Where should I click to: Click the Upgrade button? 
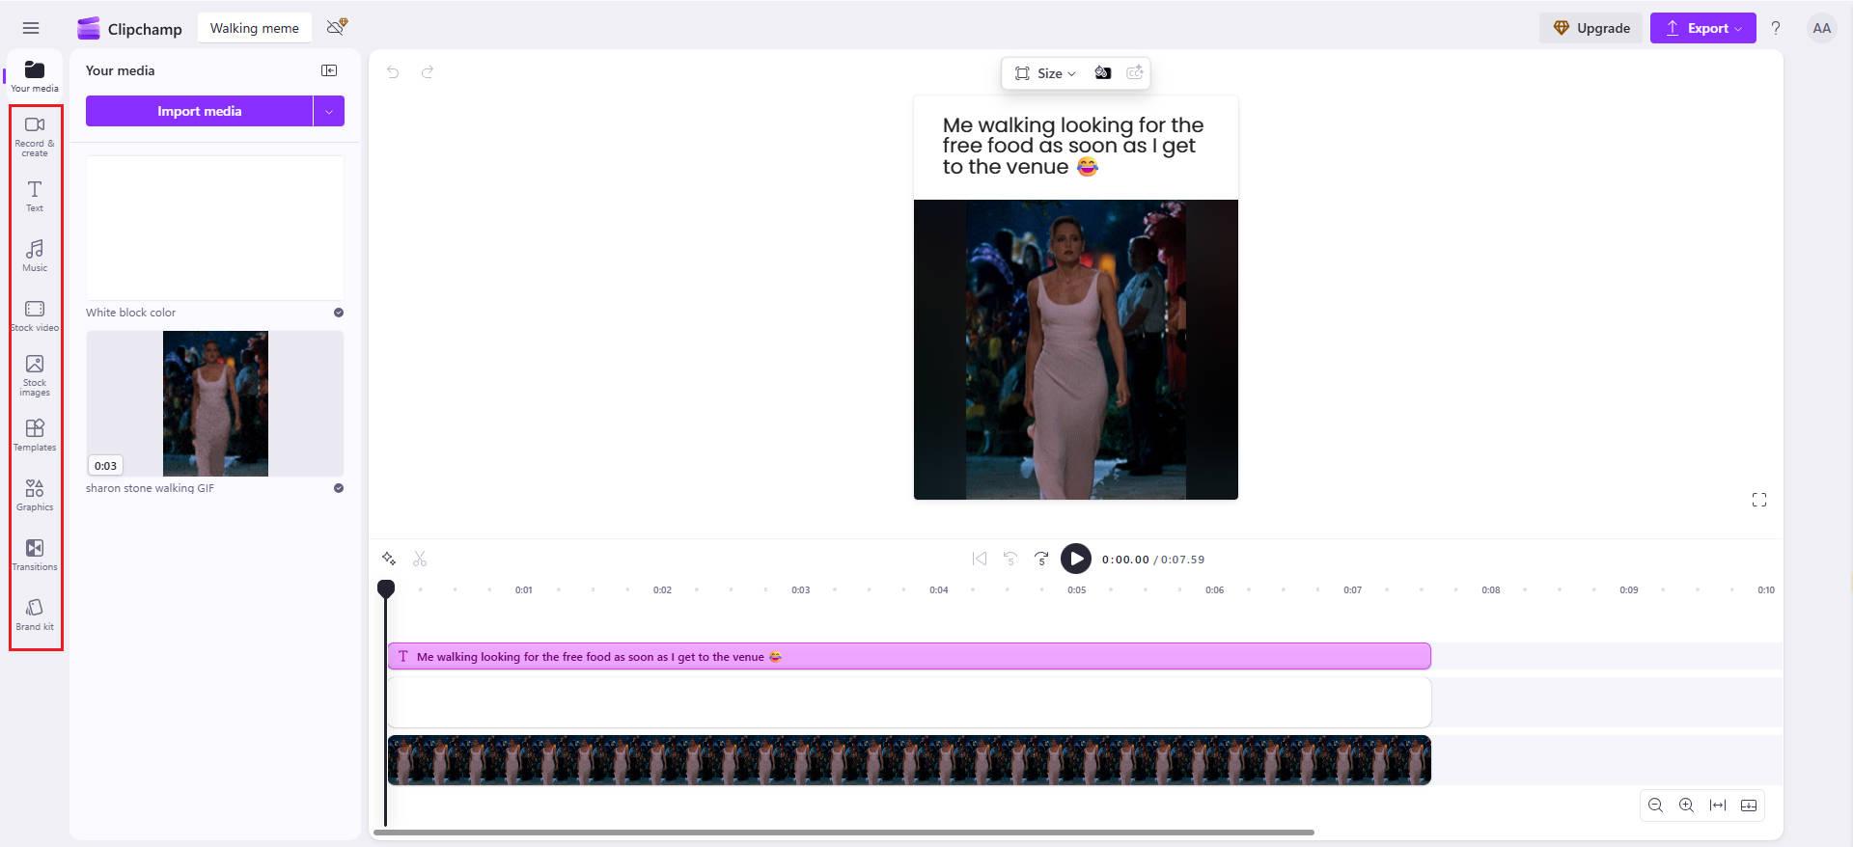point(1590,28)
